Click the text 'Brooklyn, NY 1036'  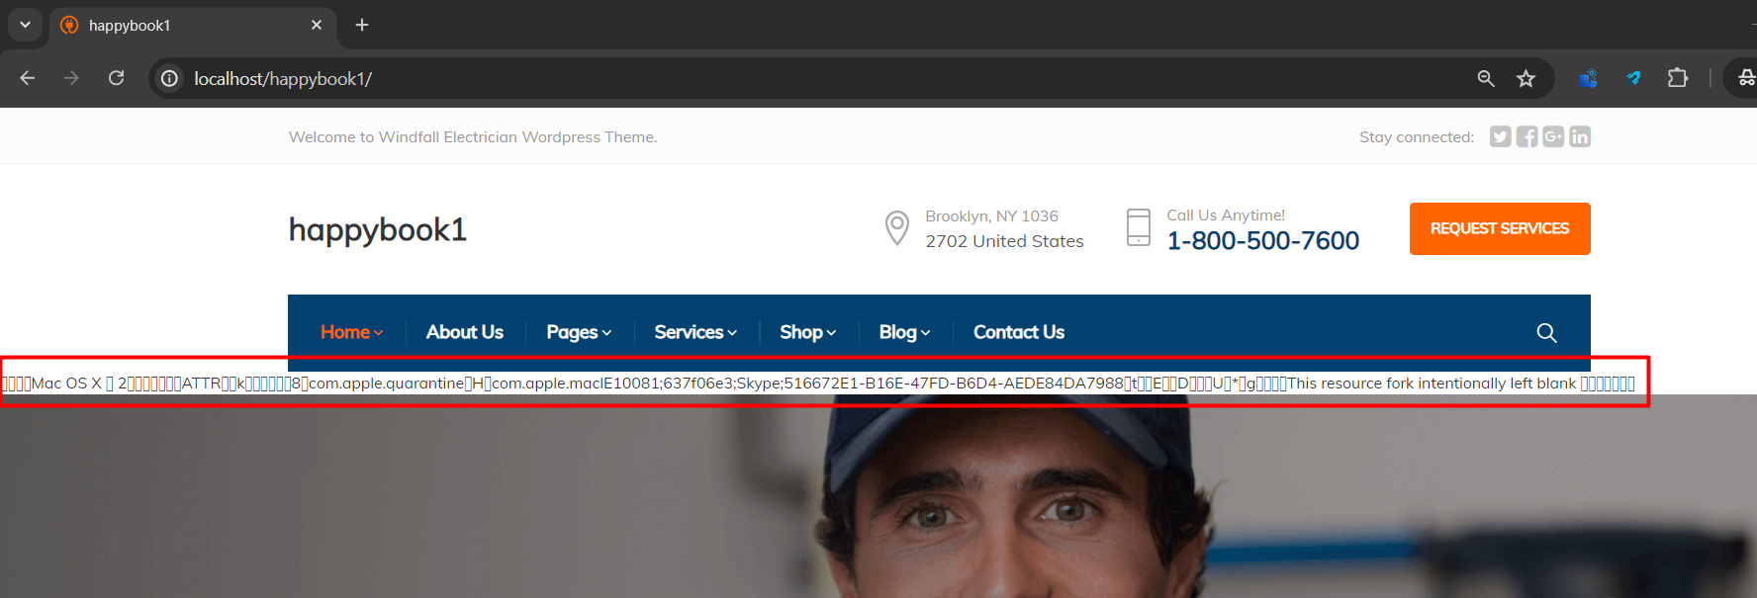[992, 215]
